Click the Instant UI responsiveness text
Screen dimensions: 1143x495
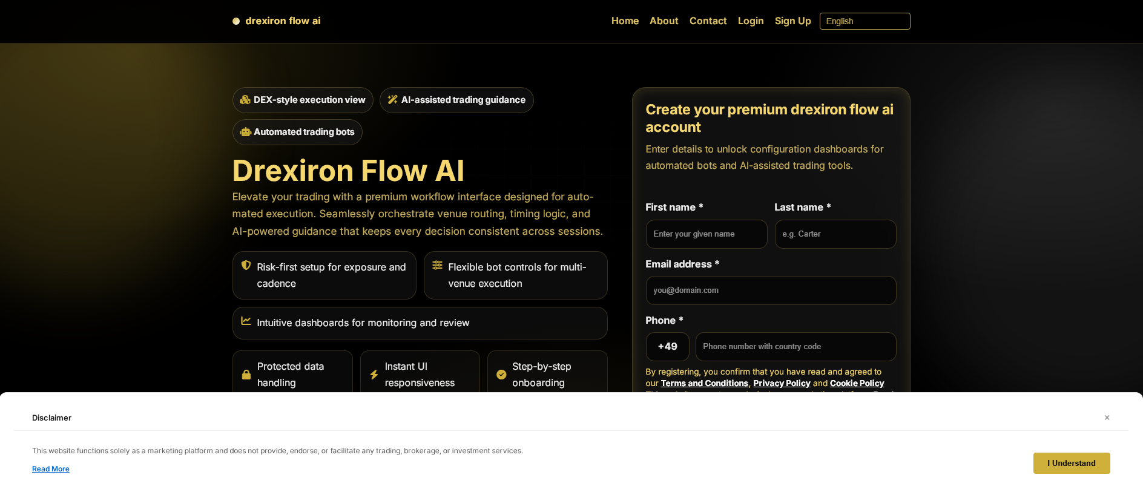[x=420, y=375]
